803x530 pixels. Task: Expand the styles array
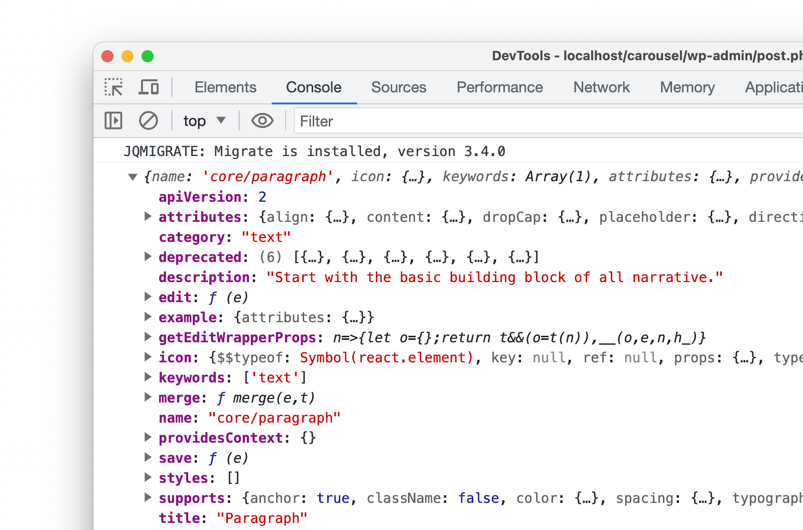(x=148, y=477)
